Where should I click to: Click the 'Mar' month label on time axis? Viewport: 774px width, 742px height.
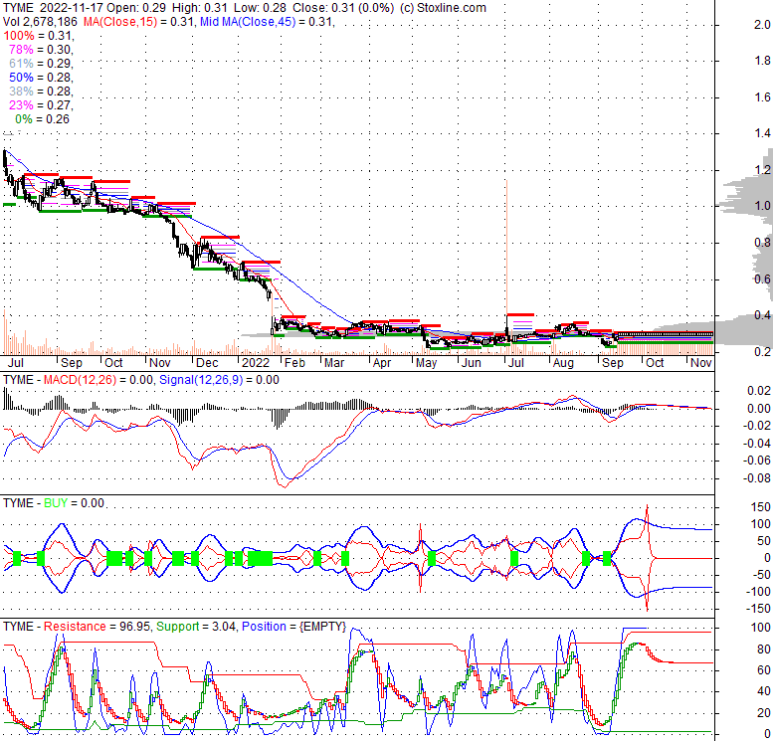tap(334, 363)
